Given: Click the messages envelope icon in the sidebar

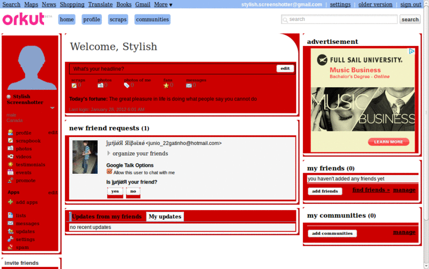Looking at the screenshot, I should tap(10, 223).
